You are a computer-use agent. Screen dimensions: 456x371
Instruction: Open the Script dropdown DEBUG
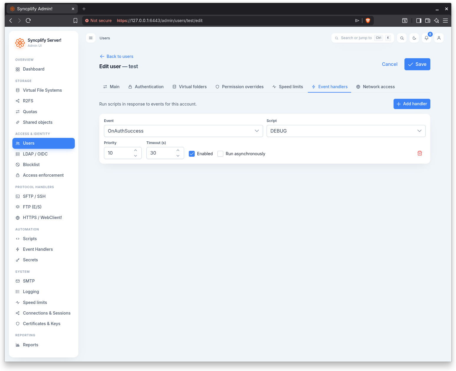[x=346, y=131]
